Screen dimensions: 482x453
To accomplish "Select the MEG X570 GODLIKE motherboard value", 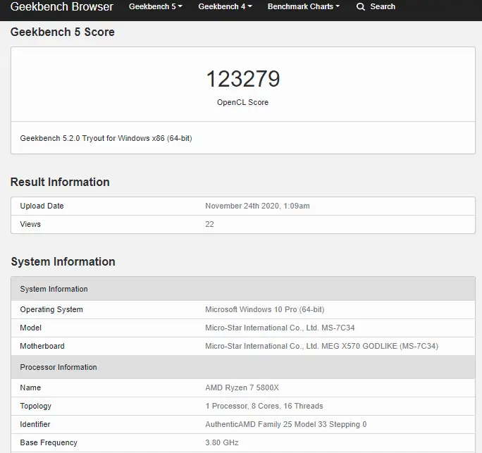I will click(322, 346).
